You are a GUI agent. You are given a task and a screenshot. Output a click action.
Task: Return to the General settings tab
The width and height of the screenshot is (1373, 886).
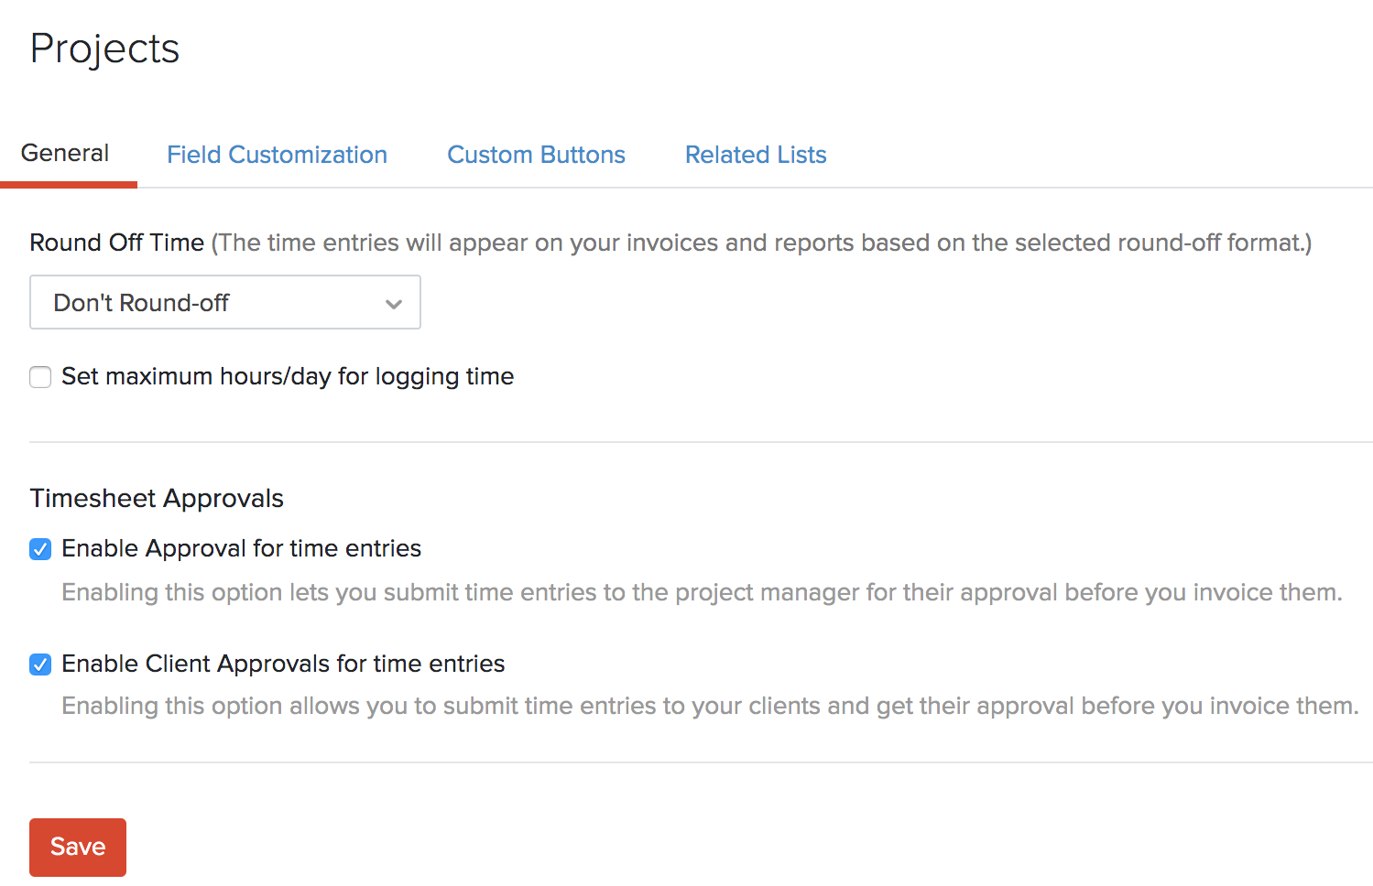pyautogui.click(x=65, y=153)
